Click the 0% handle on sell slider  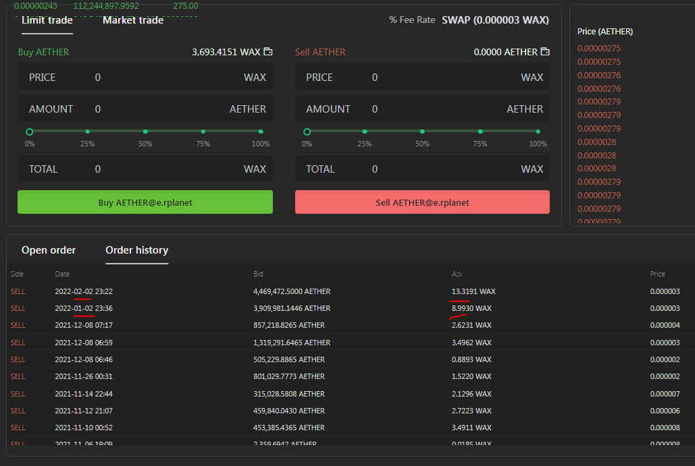[307, 132]
